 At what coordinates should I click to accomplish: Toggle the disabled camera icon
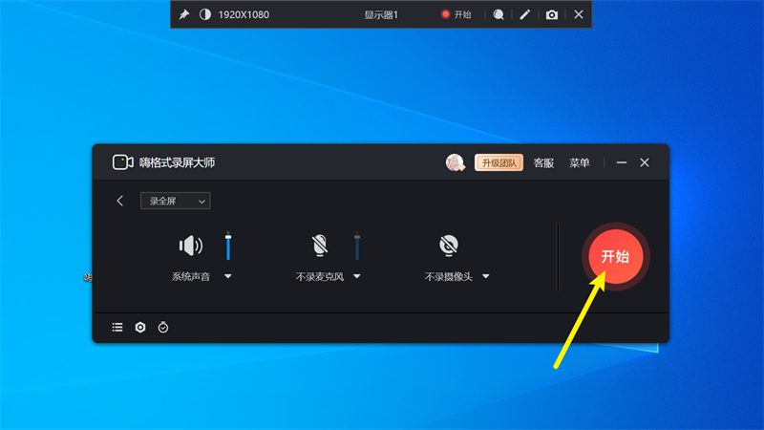coord(449,246)
